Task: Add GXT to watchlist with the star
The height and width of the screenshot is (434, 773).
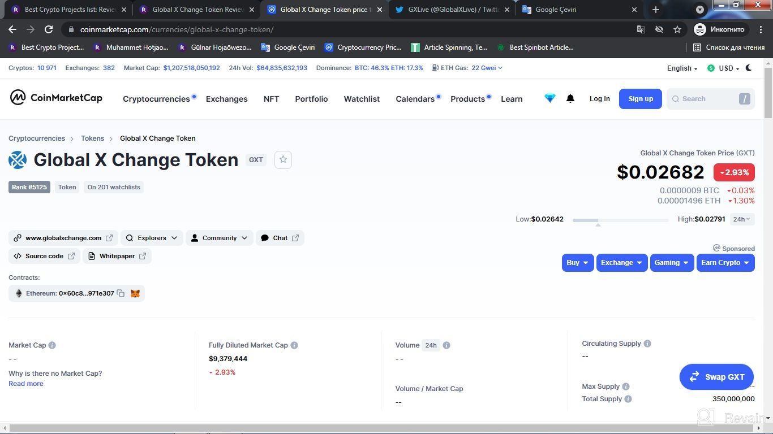Action: (x=283, y=160)
